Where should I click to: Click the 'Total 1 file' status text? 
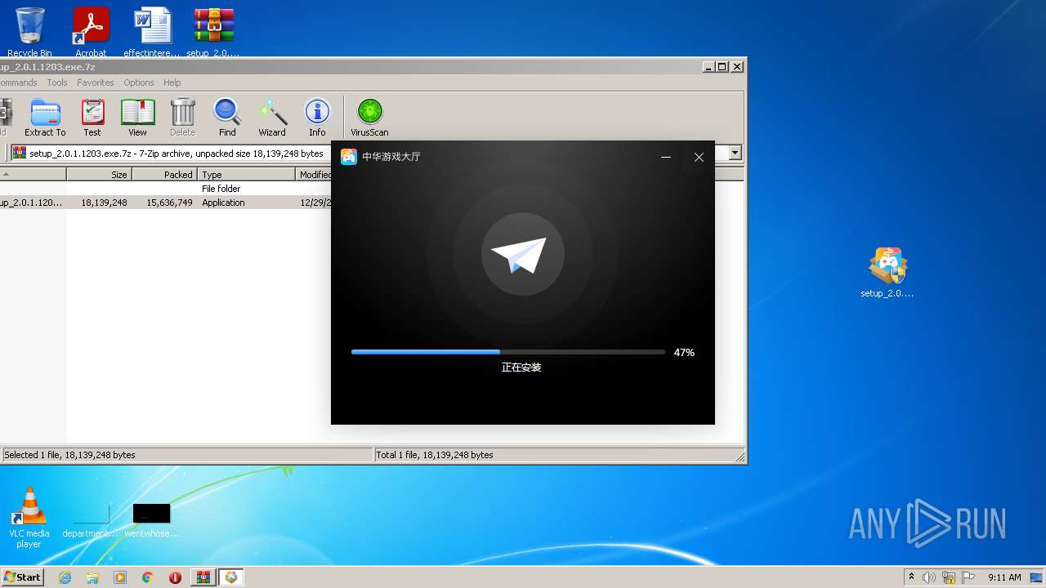pyautogui.click(x=435, y=455)
